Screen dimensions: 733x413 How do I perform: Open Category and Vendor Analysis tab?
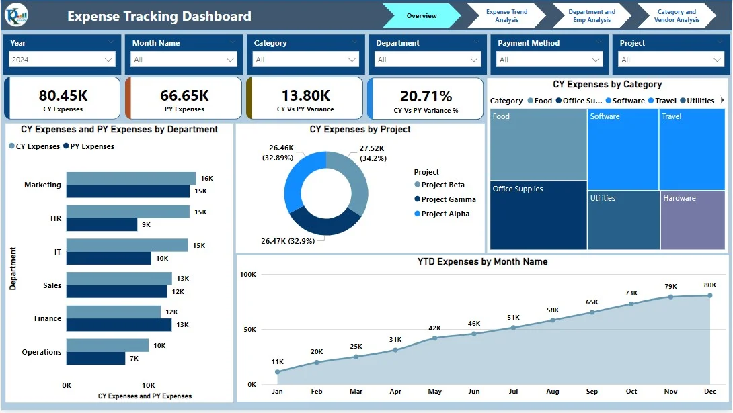click(677, 16)
